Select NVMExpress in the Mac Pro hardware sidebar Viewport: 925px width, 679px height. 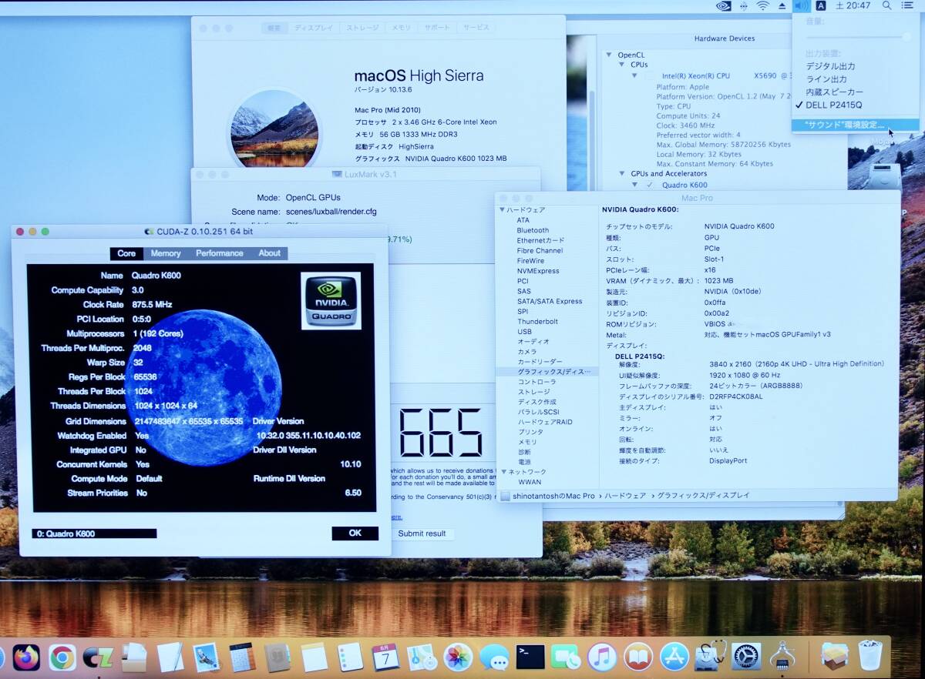click(538, 271)
